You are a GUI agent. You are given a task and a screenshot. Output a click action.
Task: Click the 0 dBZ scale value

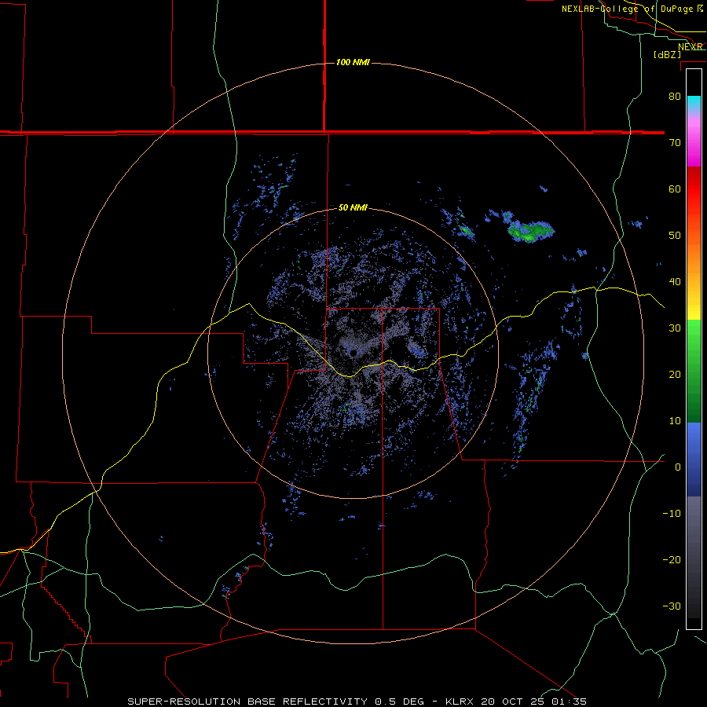[x=678, y=467]
